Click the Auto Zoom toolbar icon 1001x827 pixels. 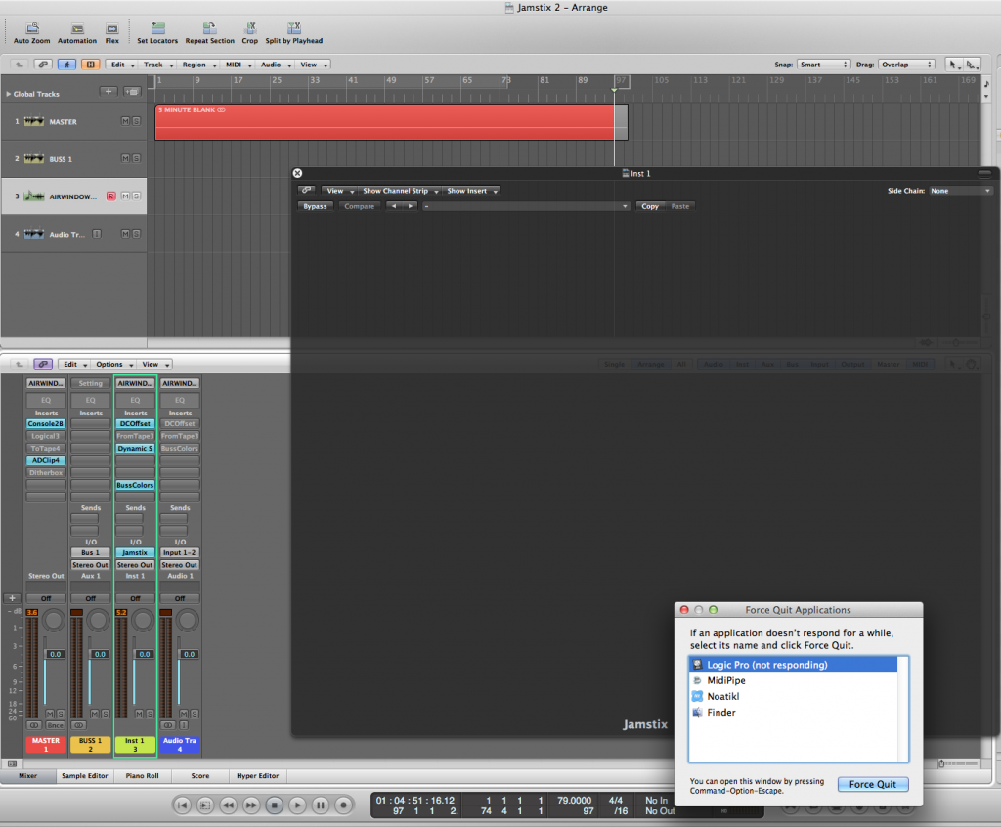point(32,29)
